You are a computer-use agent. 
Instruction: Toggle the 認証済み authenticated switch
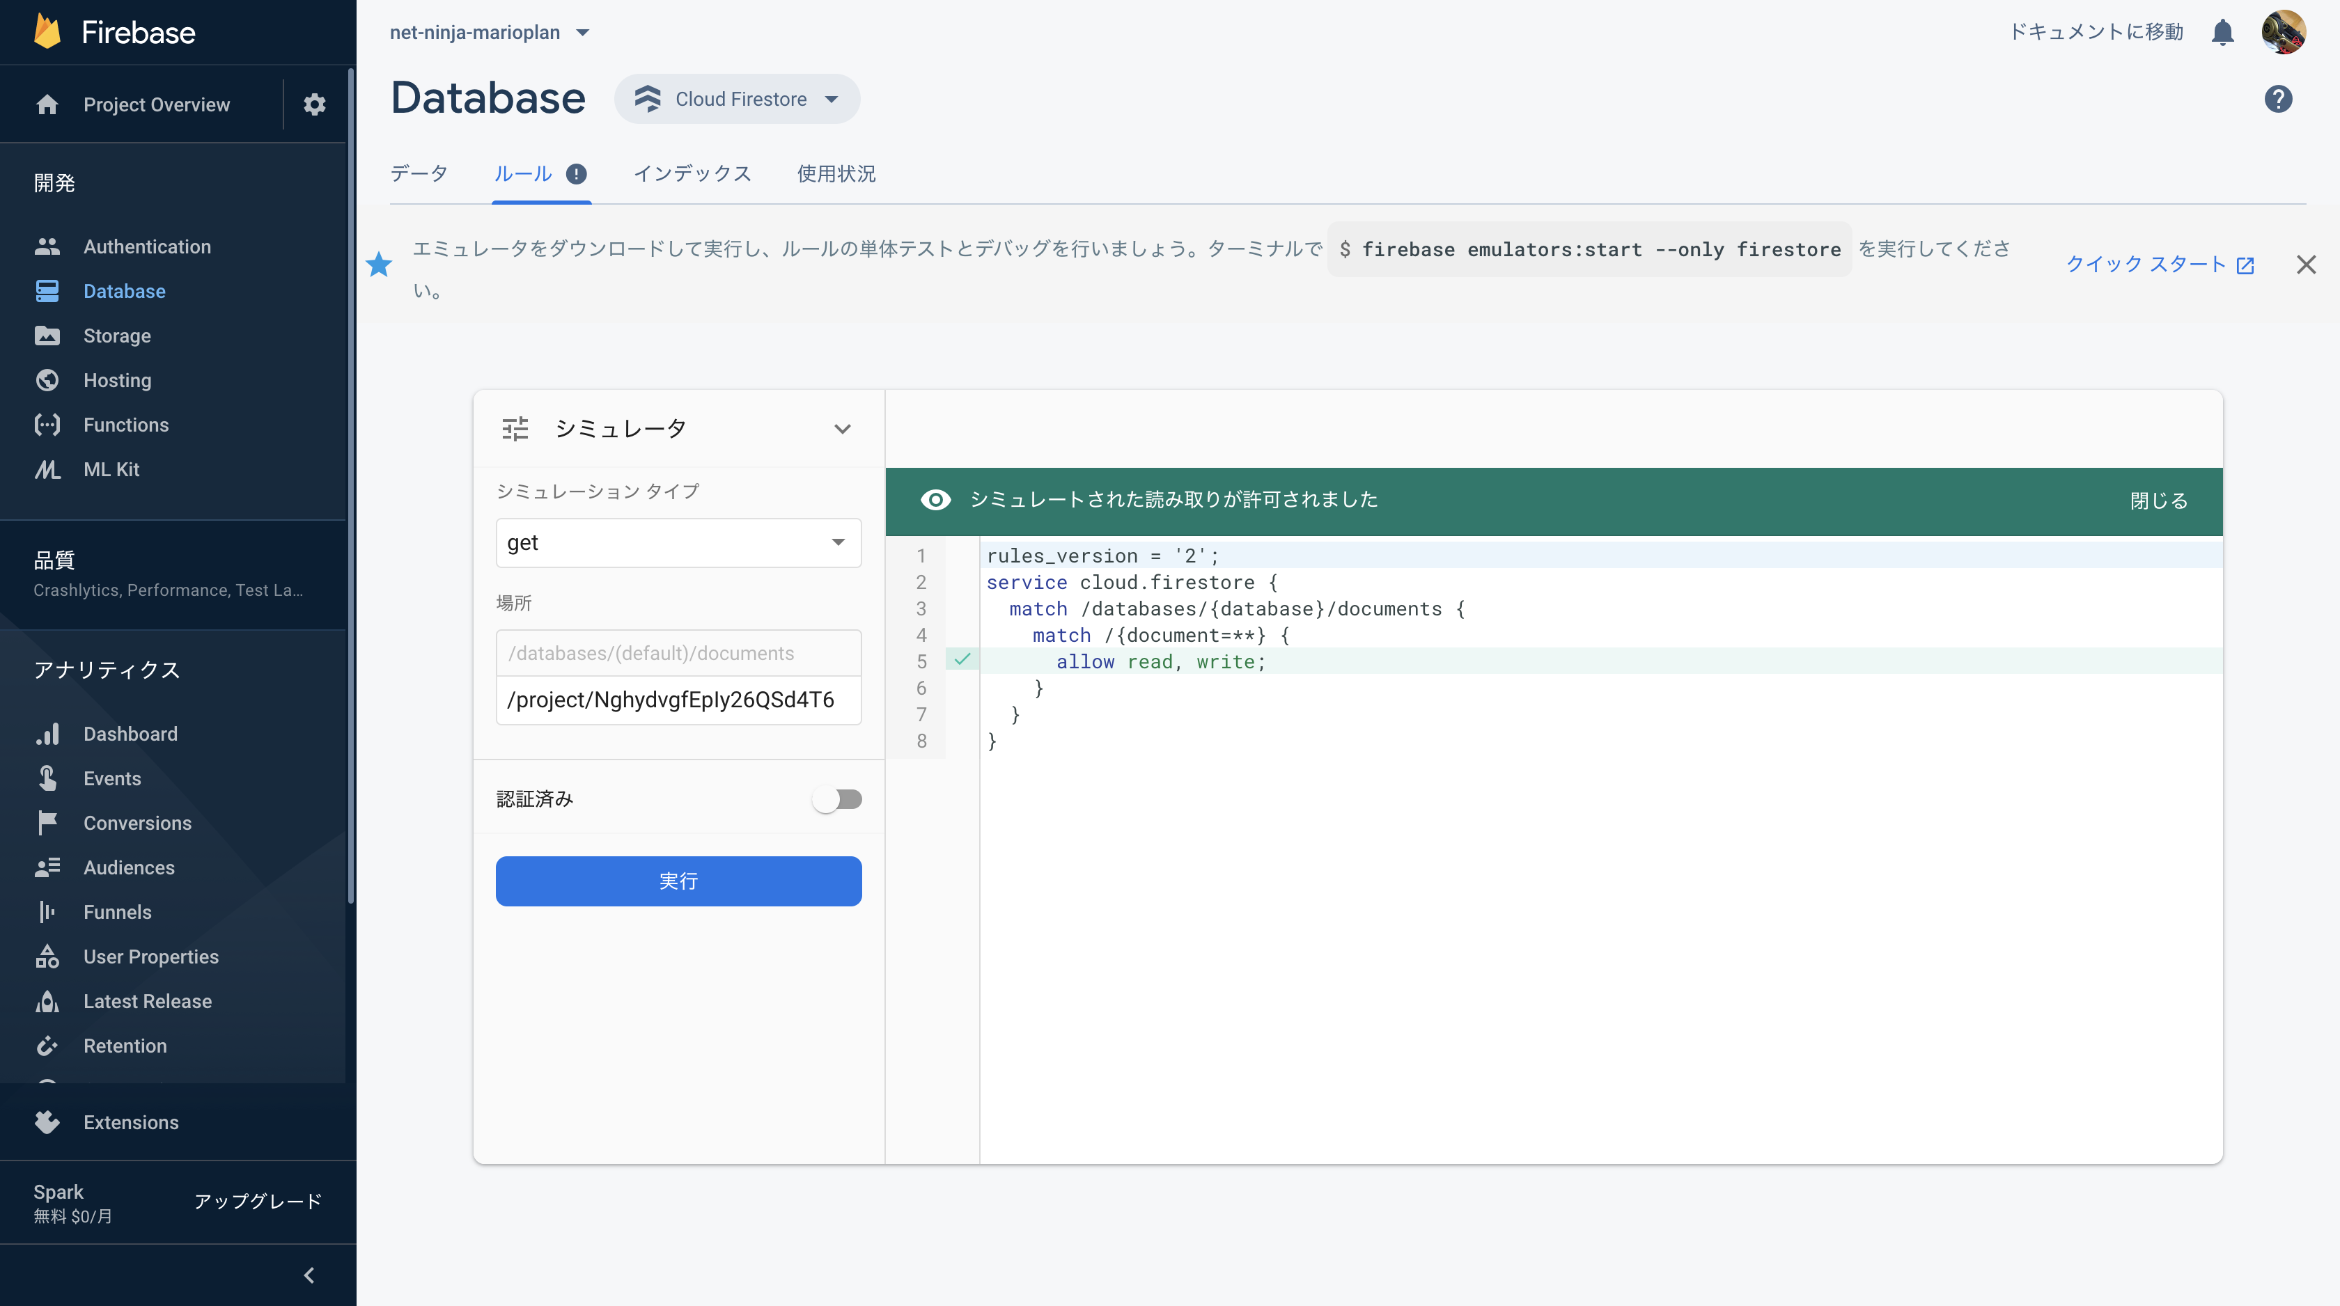click(x=836, y=799)
